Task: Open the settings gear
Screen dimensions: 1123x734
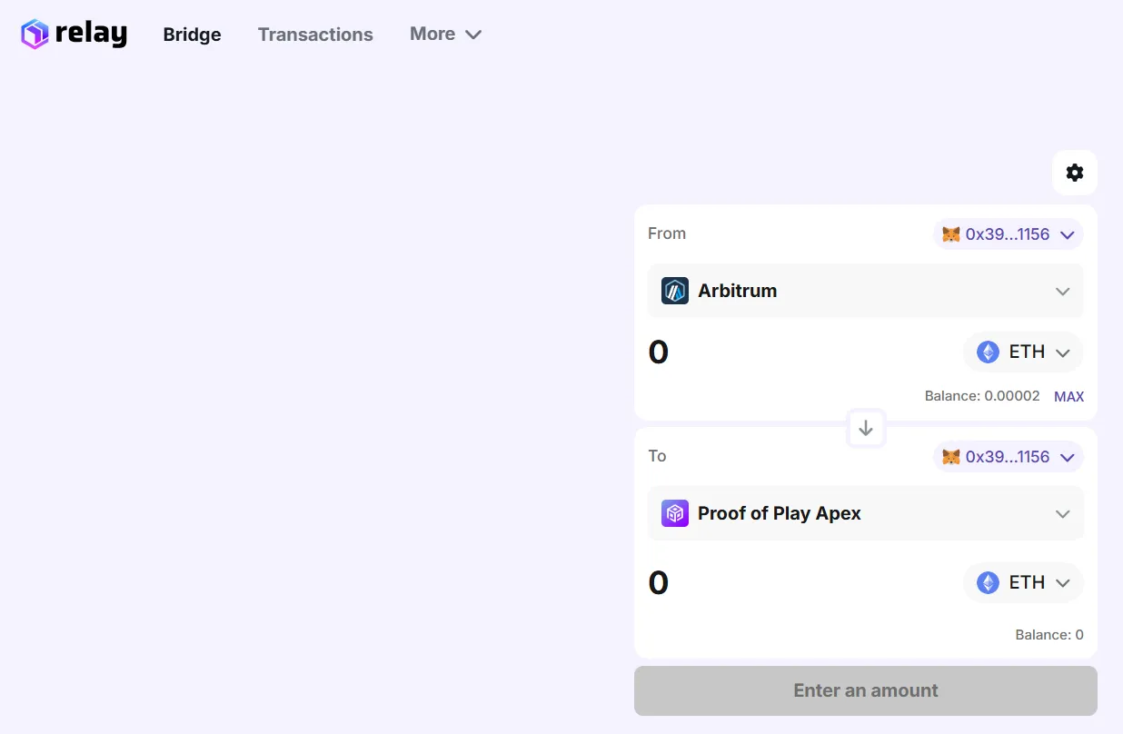Action: pyautogui.click(x=1075, y=173)
